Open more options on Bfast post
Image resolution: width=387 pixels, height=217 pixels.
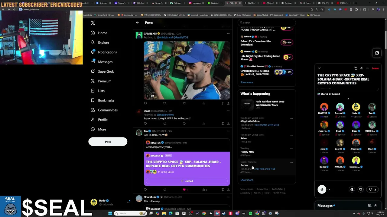coord(228,111)
